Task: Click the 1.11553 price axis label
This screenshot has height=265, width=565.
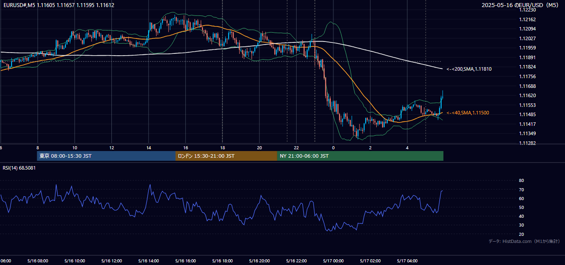Action: point(527,105)
